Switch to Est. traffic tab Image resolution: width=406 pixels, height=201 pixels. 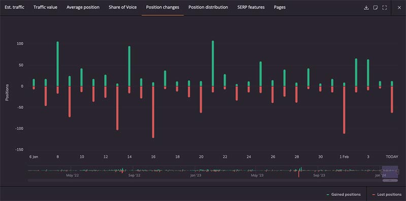(15, 7)
